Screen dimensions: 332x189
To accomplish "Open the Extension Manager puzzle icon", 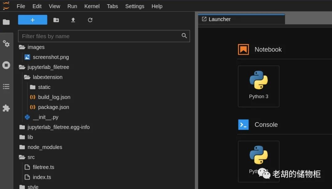I will point(6,108).
